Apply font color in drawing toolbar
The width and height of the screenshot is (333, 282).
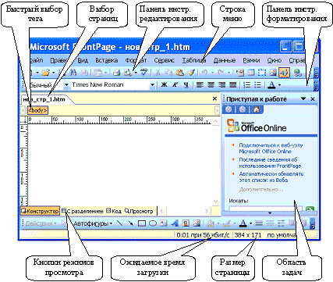[243, 223]
